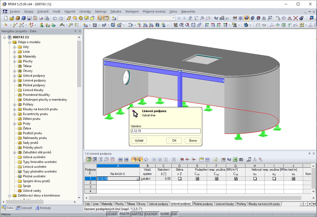Expand the Linie tree node
Image resolution: width=317 pixels, height=217 pixels.
point(15,52)
